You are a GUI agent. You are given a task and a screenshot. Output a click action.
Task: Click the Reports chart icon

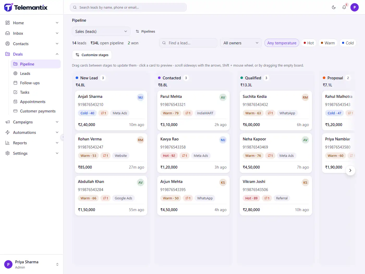8,143
